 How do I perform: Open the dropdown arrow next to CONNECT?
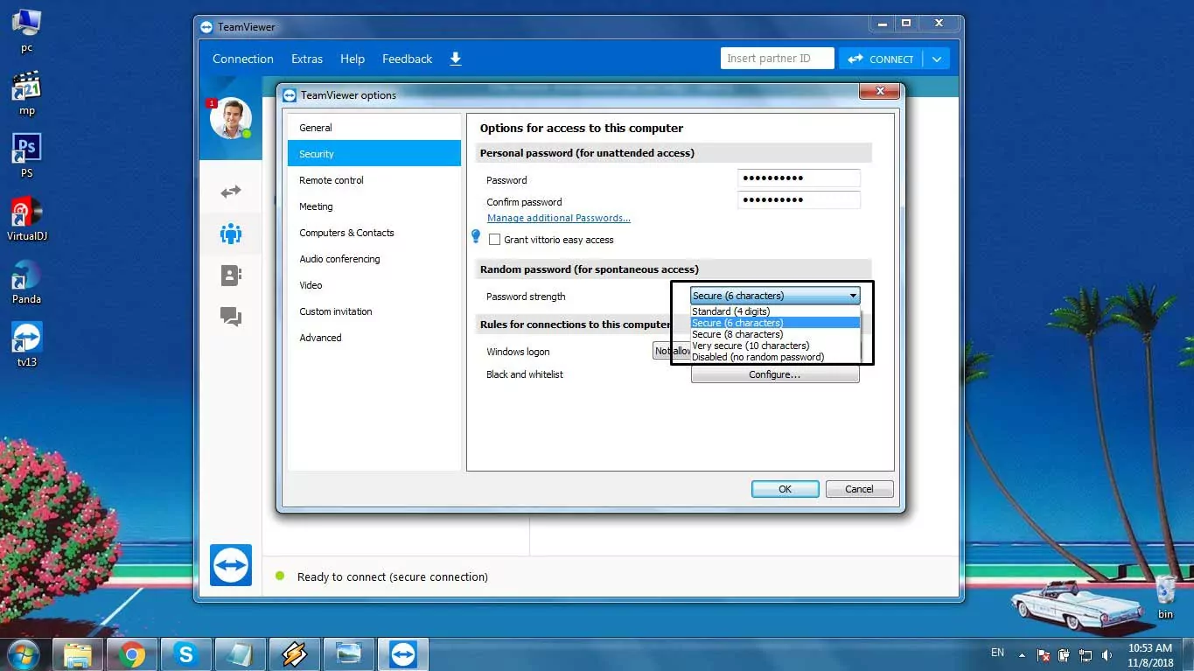[x=936, y=59]
